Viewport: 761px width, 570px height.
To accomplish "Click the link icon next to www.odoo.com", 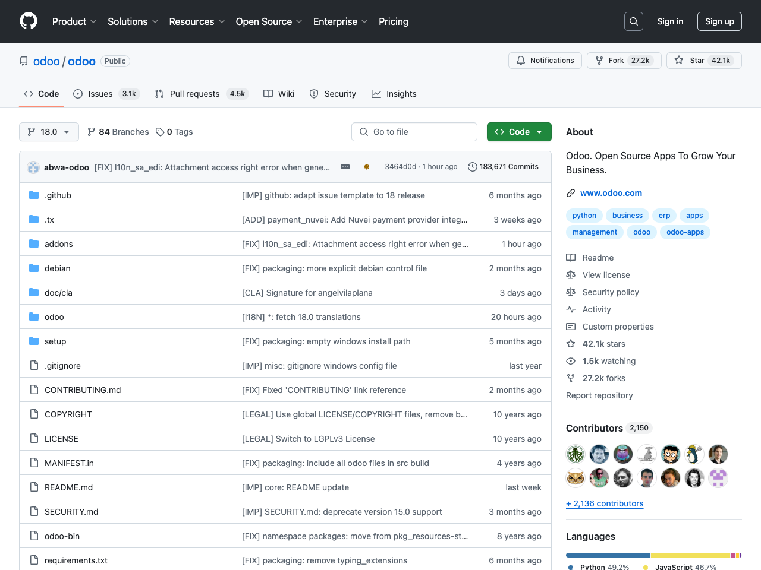I will [571, 193].
